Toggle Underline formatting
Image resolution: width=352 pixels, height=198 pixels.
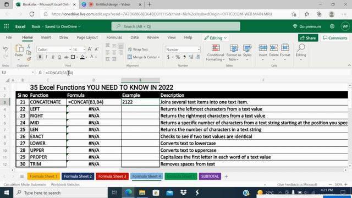pyautogui.click(x=53, y=57)
